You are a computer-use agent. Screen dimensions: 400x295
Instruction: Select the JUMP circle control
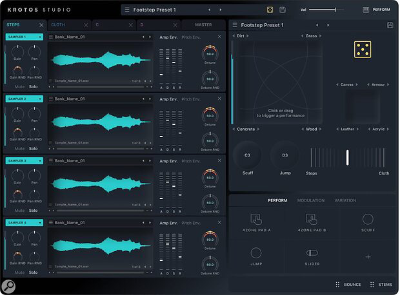256,253
